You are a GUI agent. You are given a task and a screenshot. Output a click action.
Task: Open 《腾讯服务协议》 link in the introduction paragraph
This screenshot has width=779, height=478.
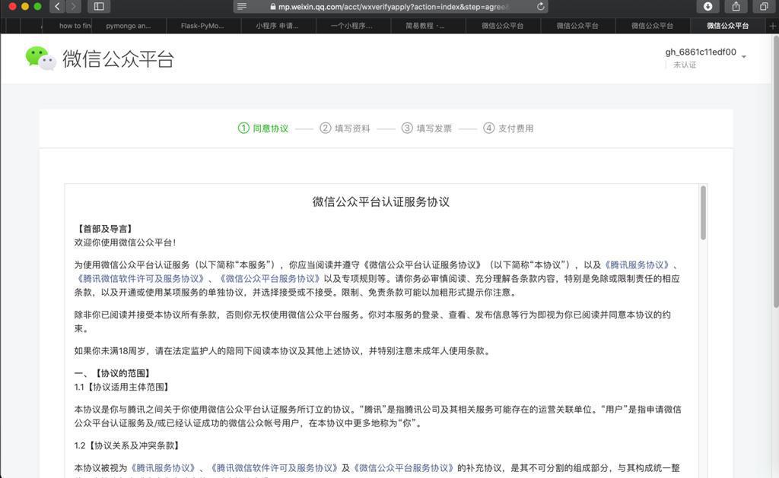pos(637,265)
